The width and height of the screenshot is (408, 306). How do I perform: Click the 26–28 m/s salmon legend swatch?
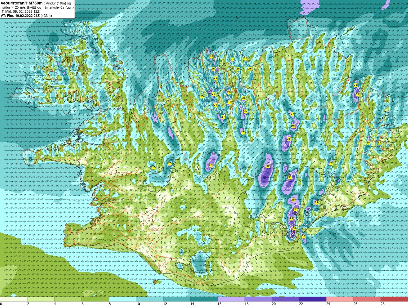pos(367,299)
